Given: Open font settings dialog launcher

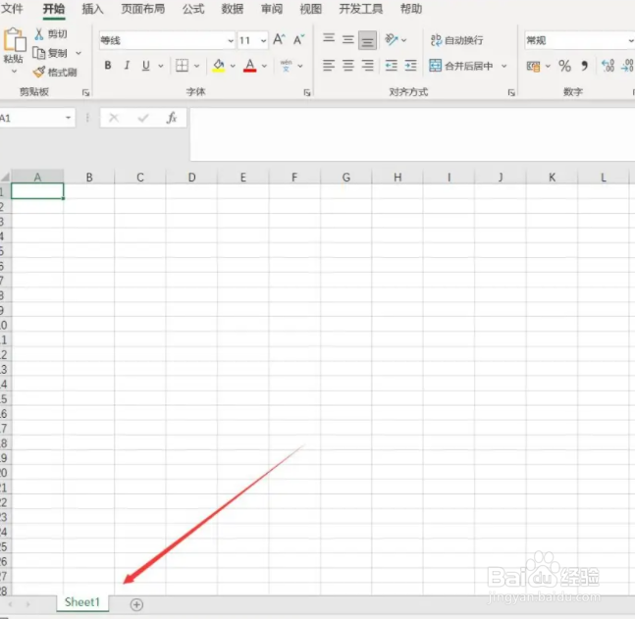Looking at the screenshot, I should point(307,93).
